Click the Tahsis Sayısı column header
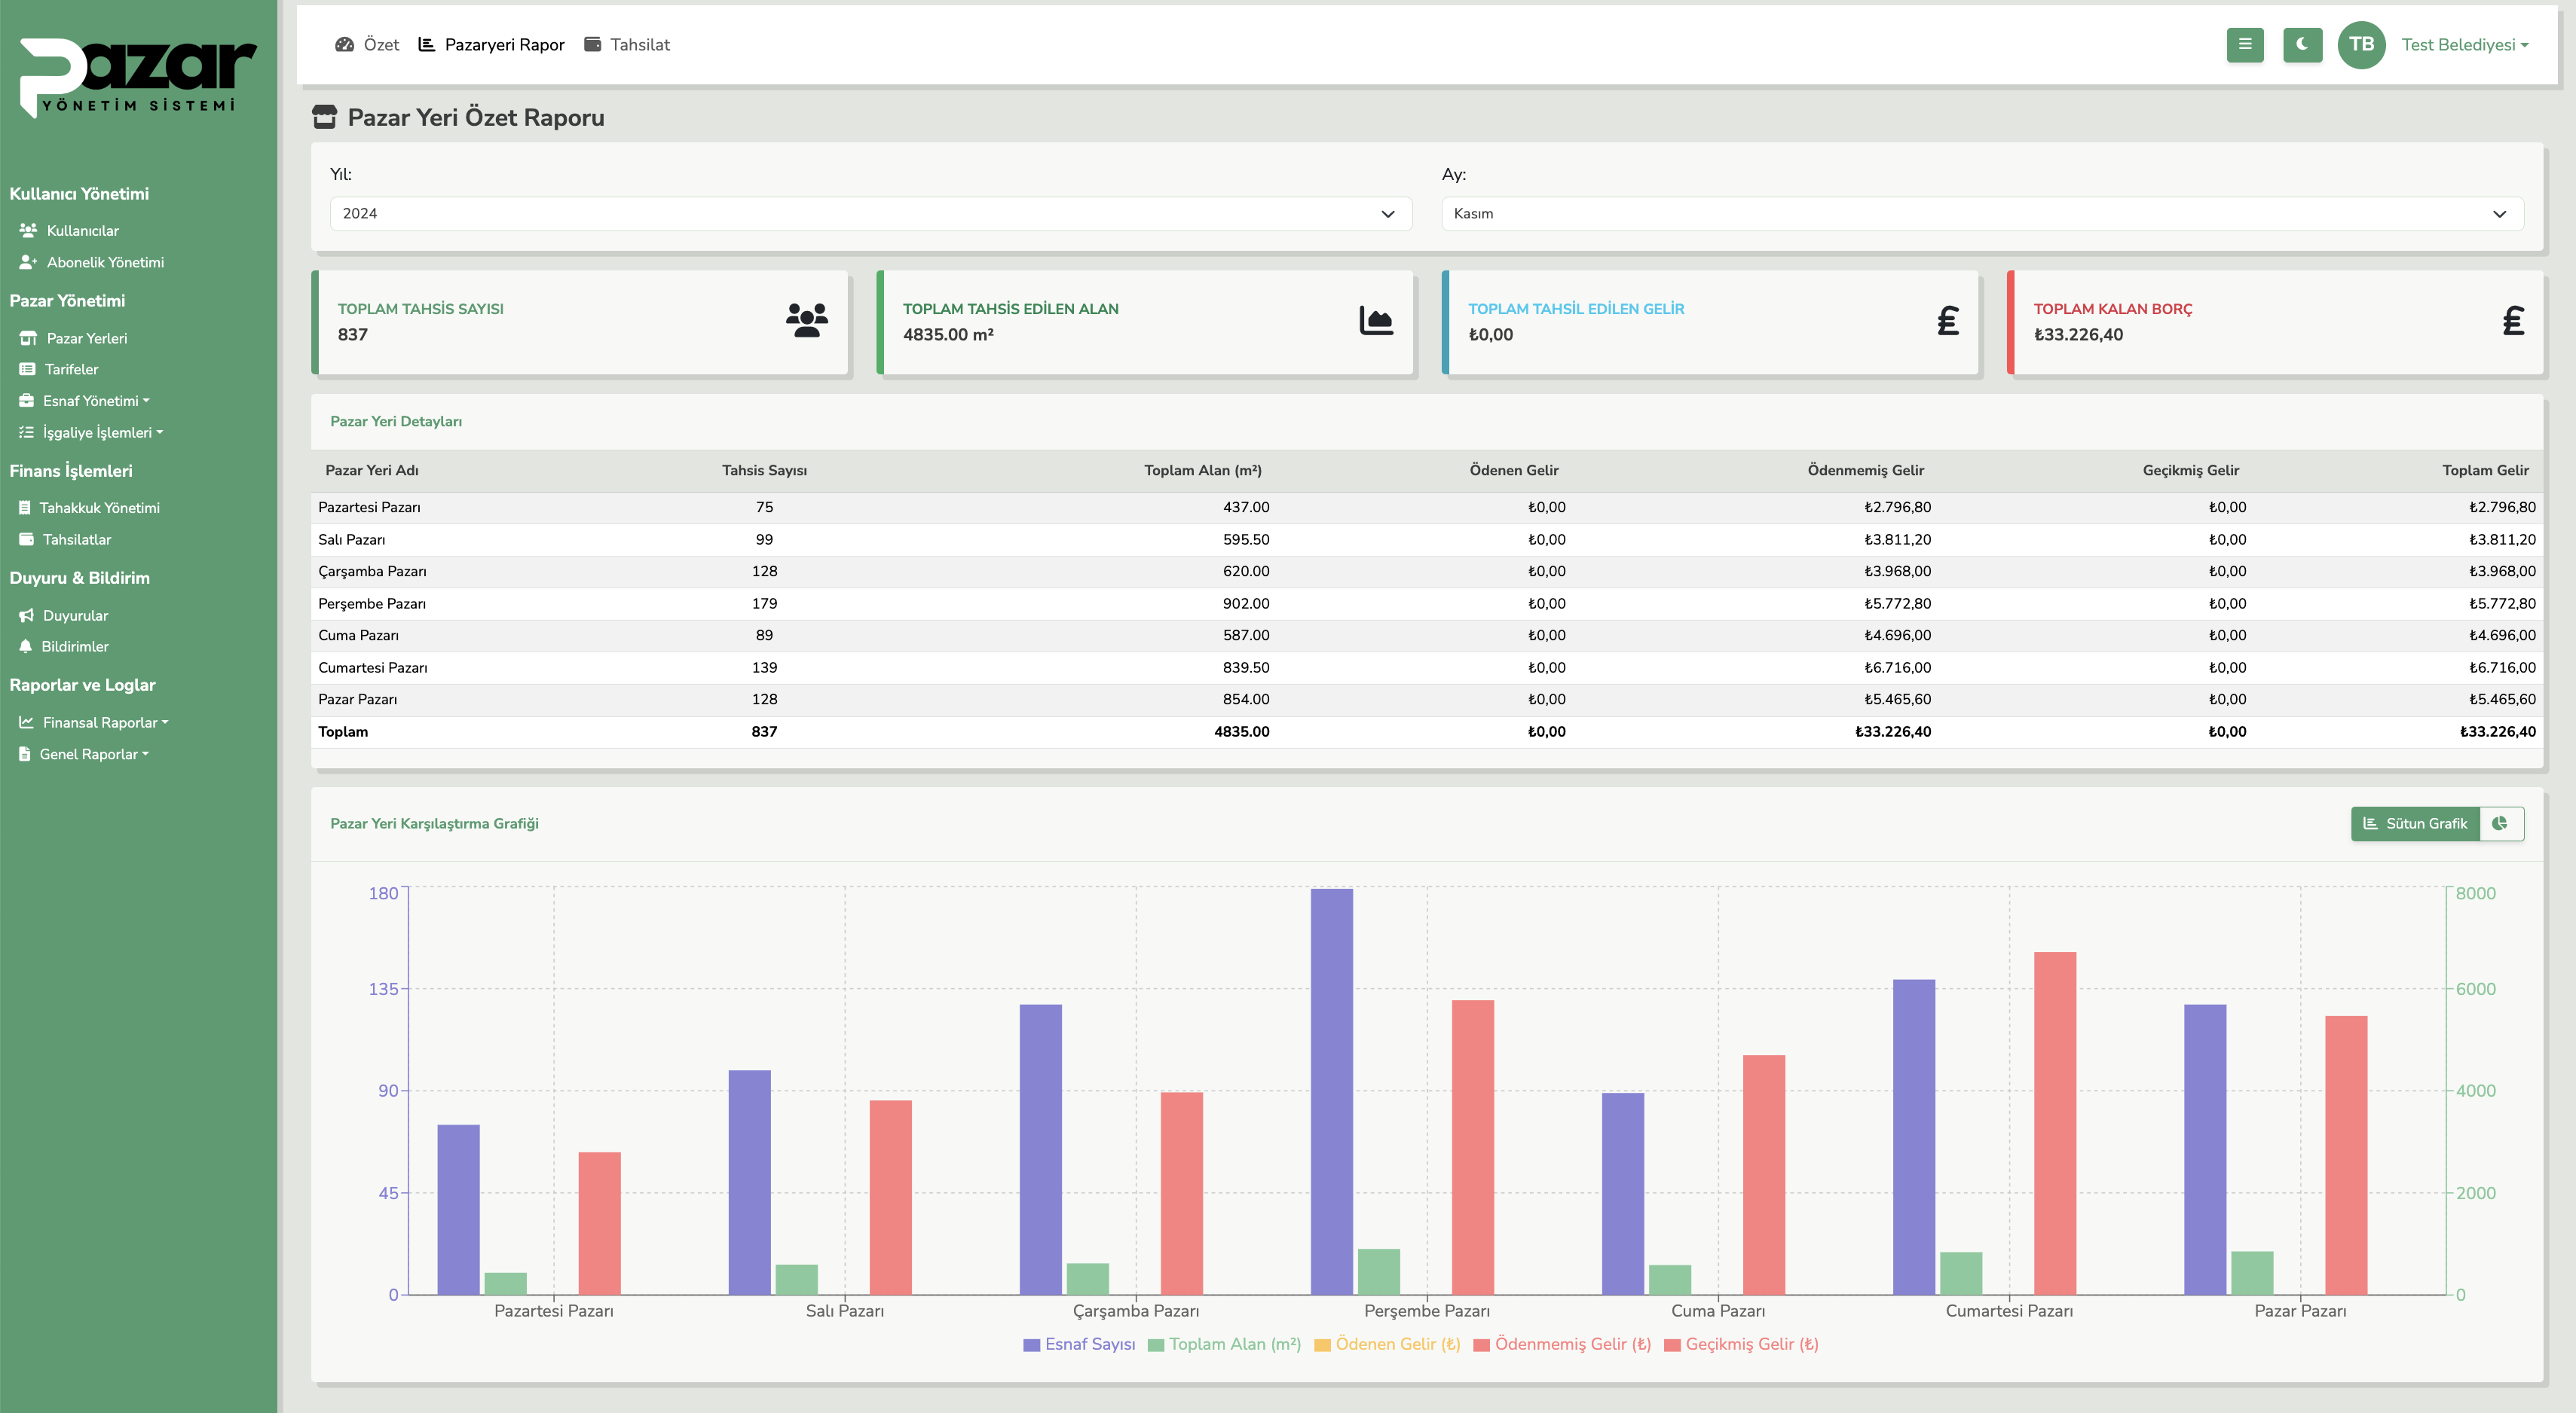This screenshot has height=1413, width=2576. [764, 471]
